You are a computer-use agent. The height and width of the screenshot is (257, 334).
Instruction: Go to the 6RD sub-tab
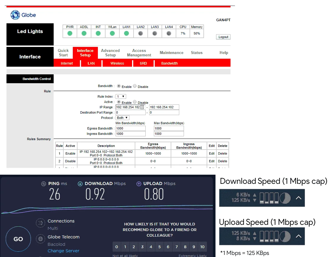pyautogui.click(x=143, y=63)
